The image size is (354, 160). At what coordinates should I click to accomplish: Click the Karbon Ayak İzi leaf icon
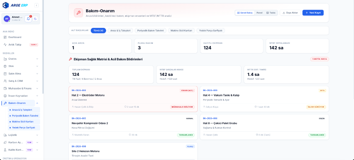5,142
